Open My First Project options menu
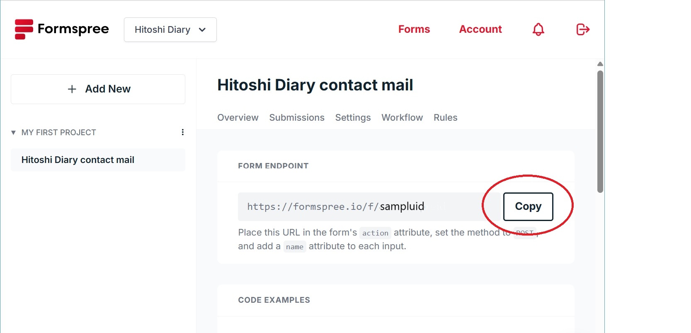The image size is (691, 333). 182,132
